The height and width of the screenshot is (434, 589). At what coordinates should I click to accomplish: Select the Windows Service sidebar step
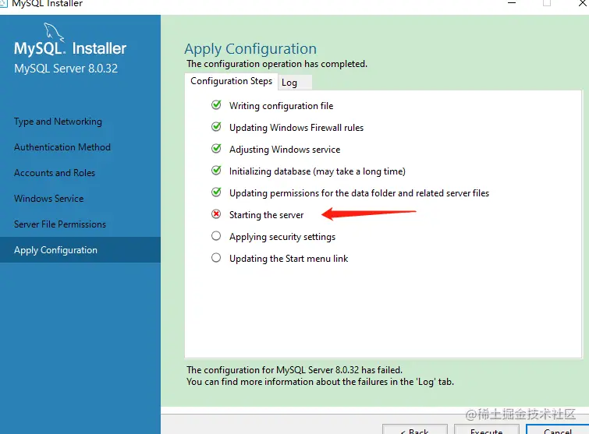point(49,199)
